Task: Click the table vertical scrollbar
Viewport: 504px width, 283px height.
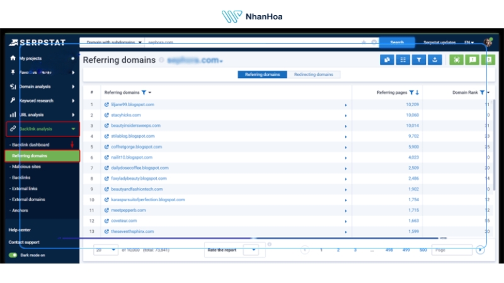Action: [494, 145]
